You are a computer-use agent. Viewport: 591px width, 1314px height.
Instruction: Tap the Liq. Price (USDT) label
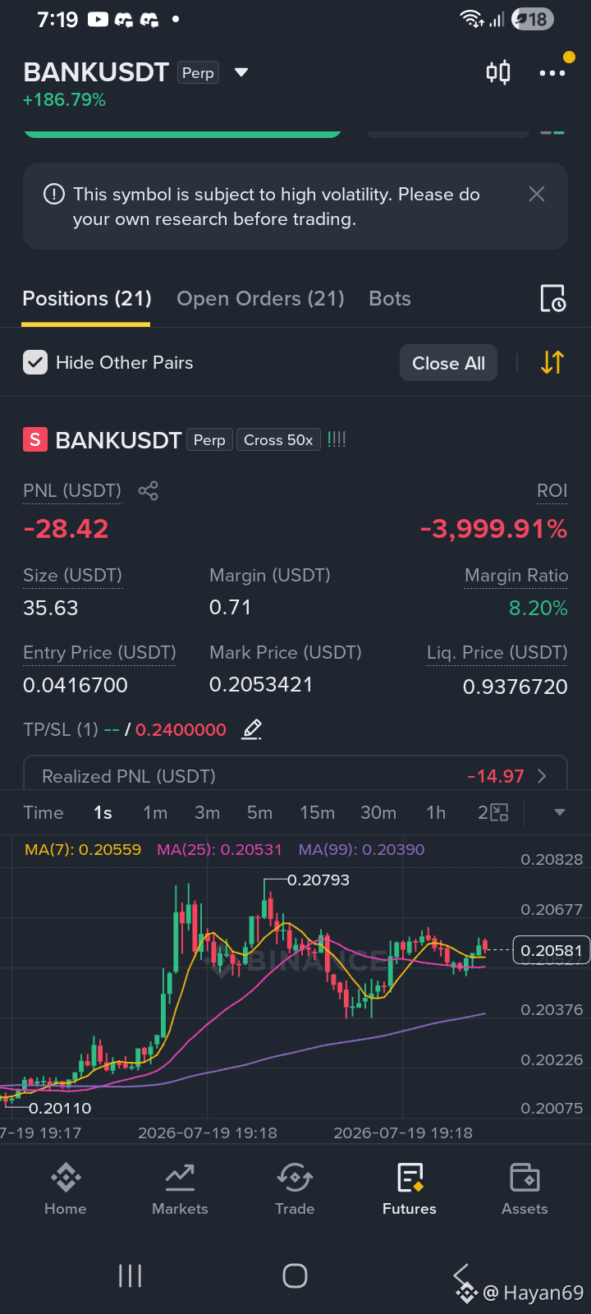pos(497,653)
